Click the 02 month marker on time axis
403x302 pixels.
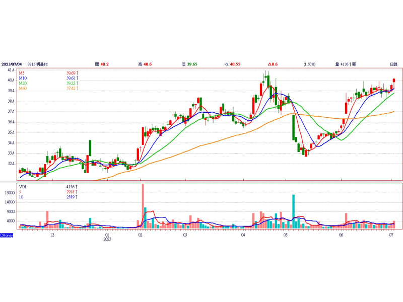click(x=140, y=235)
